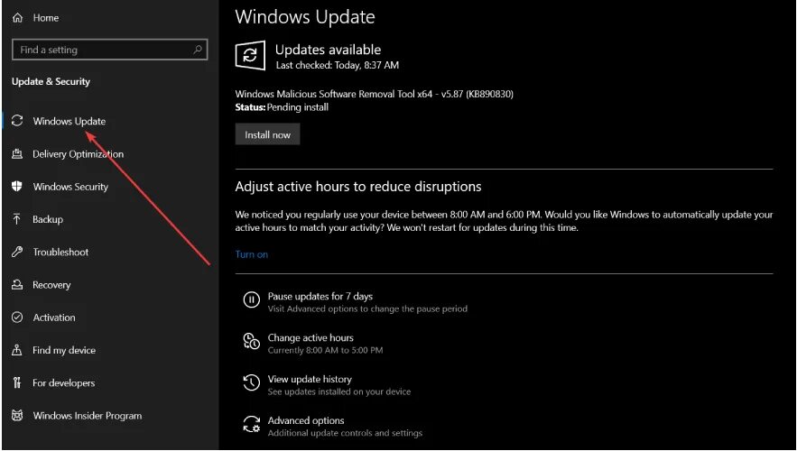Click the Activation checkmark circle icon
Image resolution: width=797 pixels, height=451 pixels.
coord(17,318)
